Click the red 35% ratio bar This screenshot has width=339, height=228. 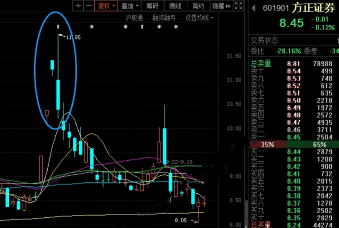tap(268, 144)
